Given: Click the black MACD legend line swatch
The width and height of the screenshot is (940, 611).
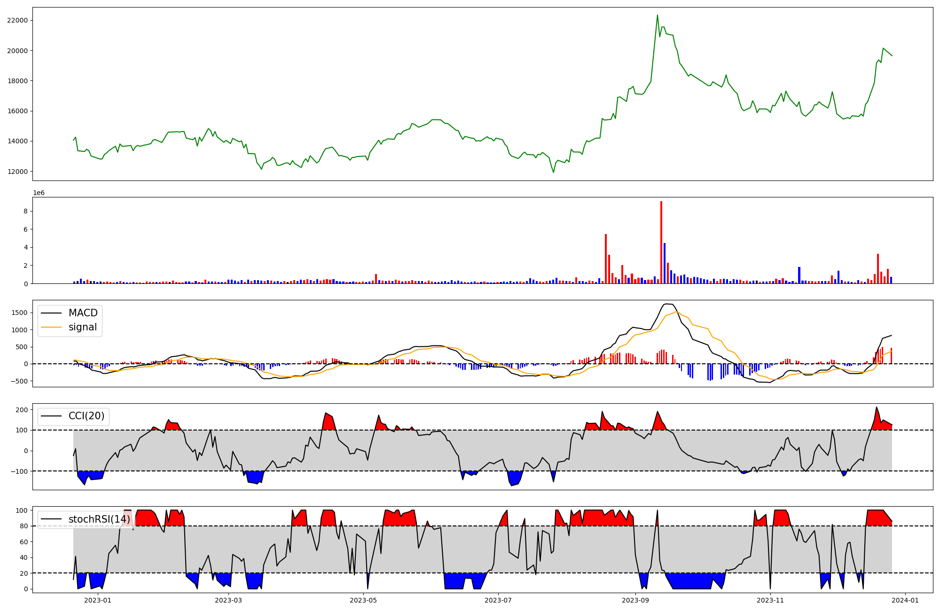Looking at the screenshot, I should point(51,313).
